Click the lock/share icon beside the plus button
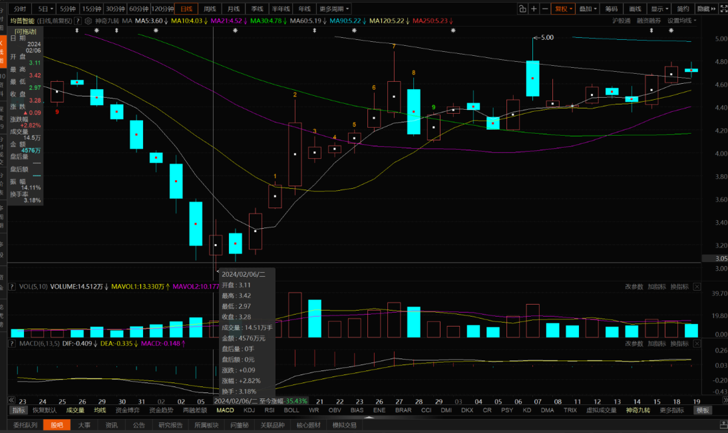728x433 pixels. [522, 9]
